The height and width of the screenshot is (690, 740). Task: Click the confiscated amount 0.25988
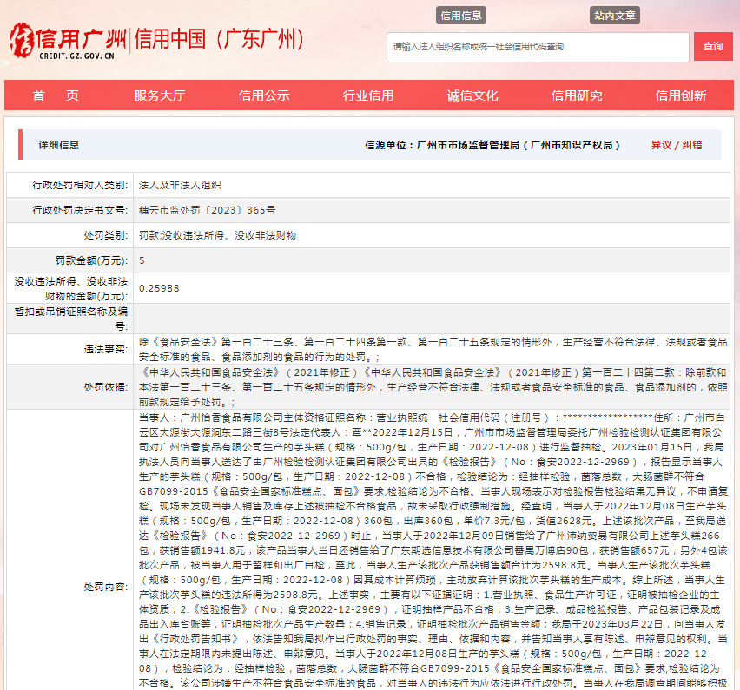coord(159,288)
